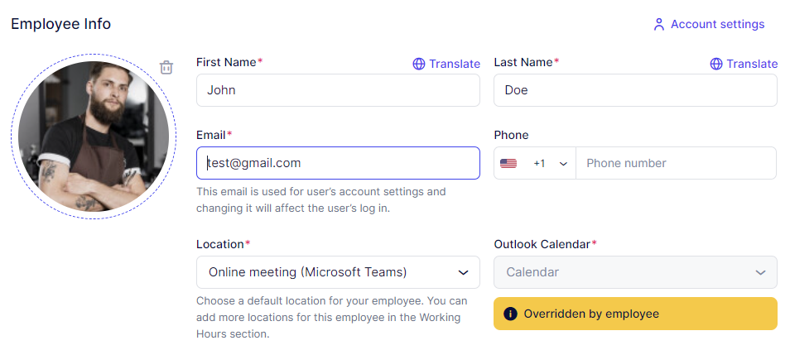Click into the Email field with test@gmail.com
790x350 pixels.
tap(338, 163)
